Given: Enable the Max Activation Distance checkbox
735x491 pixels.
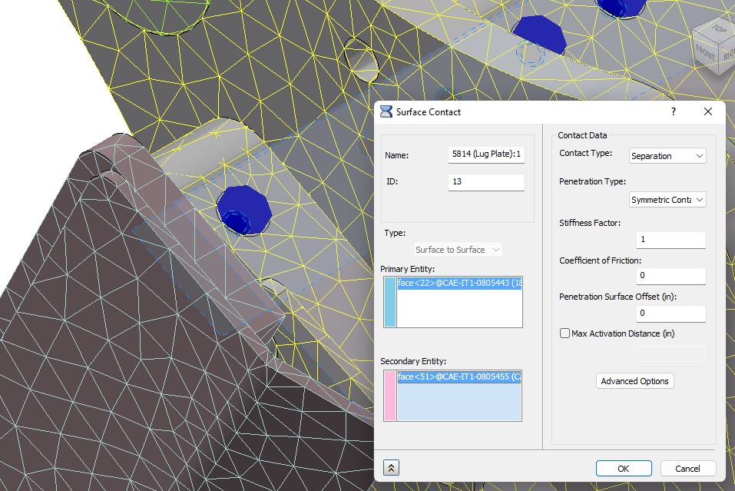Looking at the screenshot, I should (x=564, y=333).
